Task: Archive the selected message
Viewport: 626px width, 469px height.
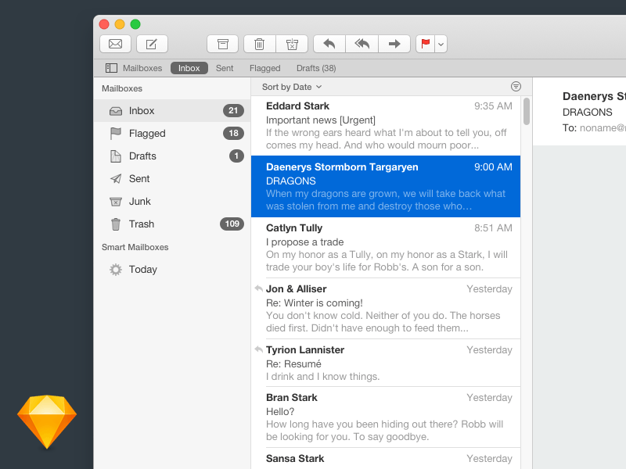Action: [x=222, y=44]
